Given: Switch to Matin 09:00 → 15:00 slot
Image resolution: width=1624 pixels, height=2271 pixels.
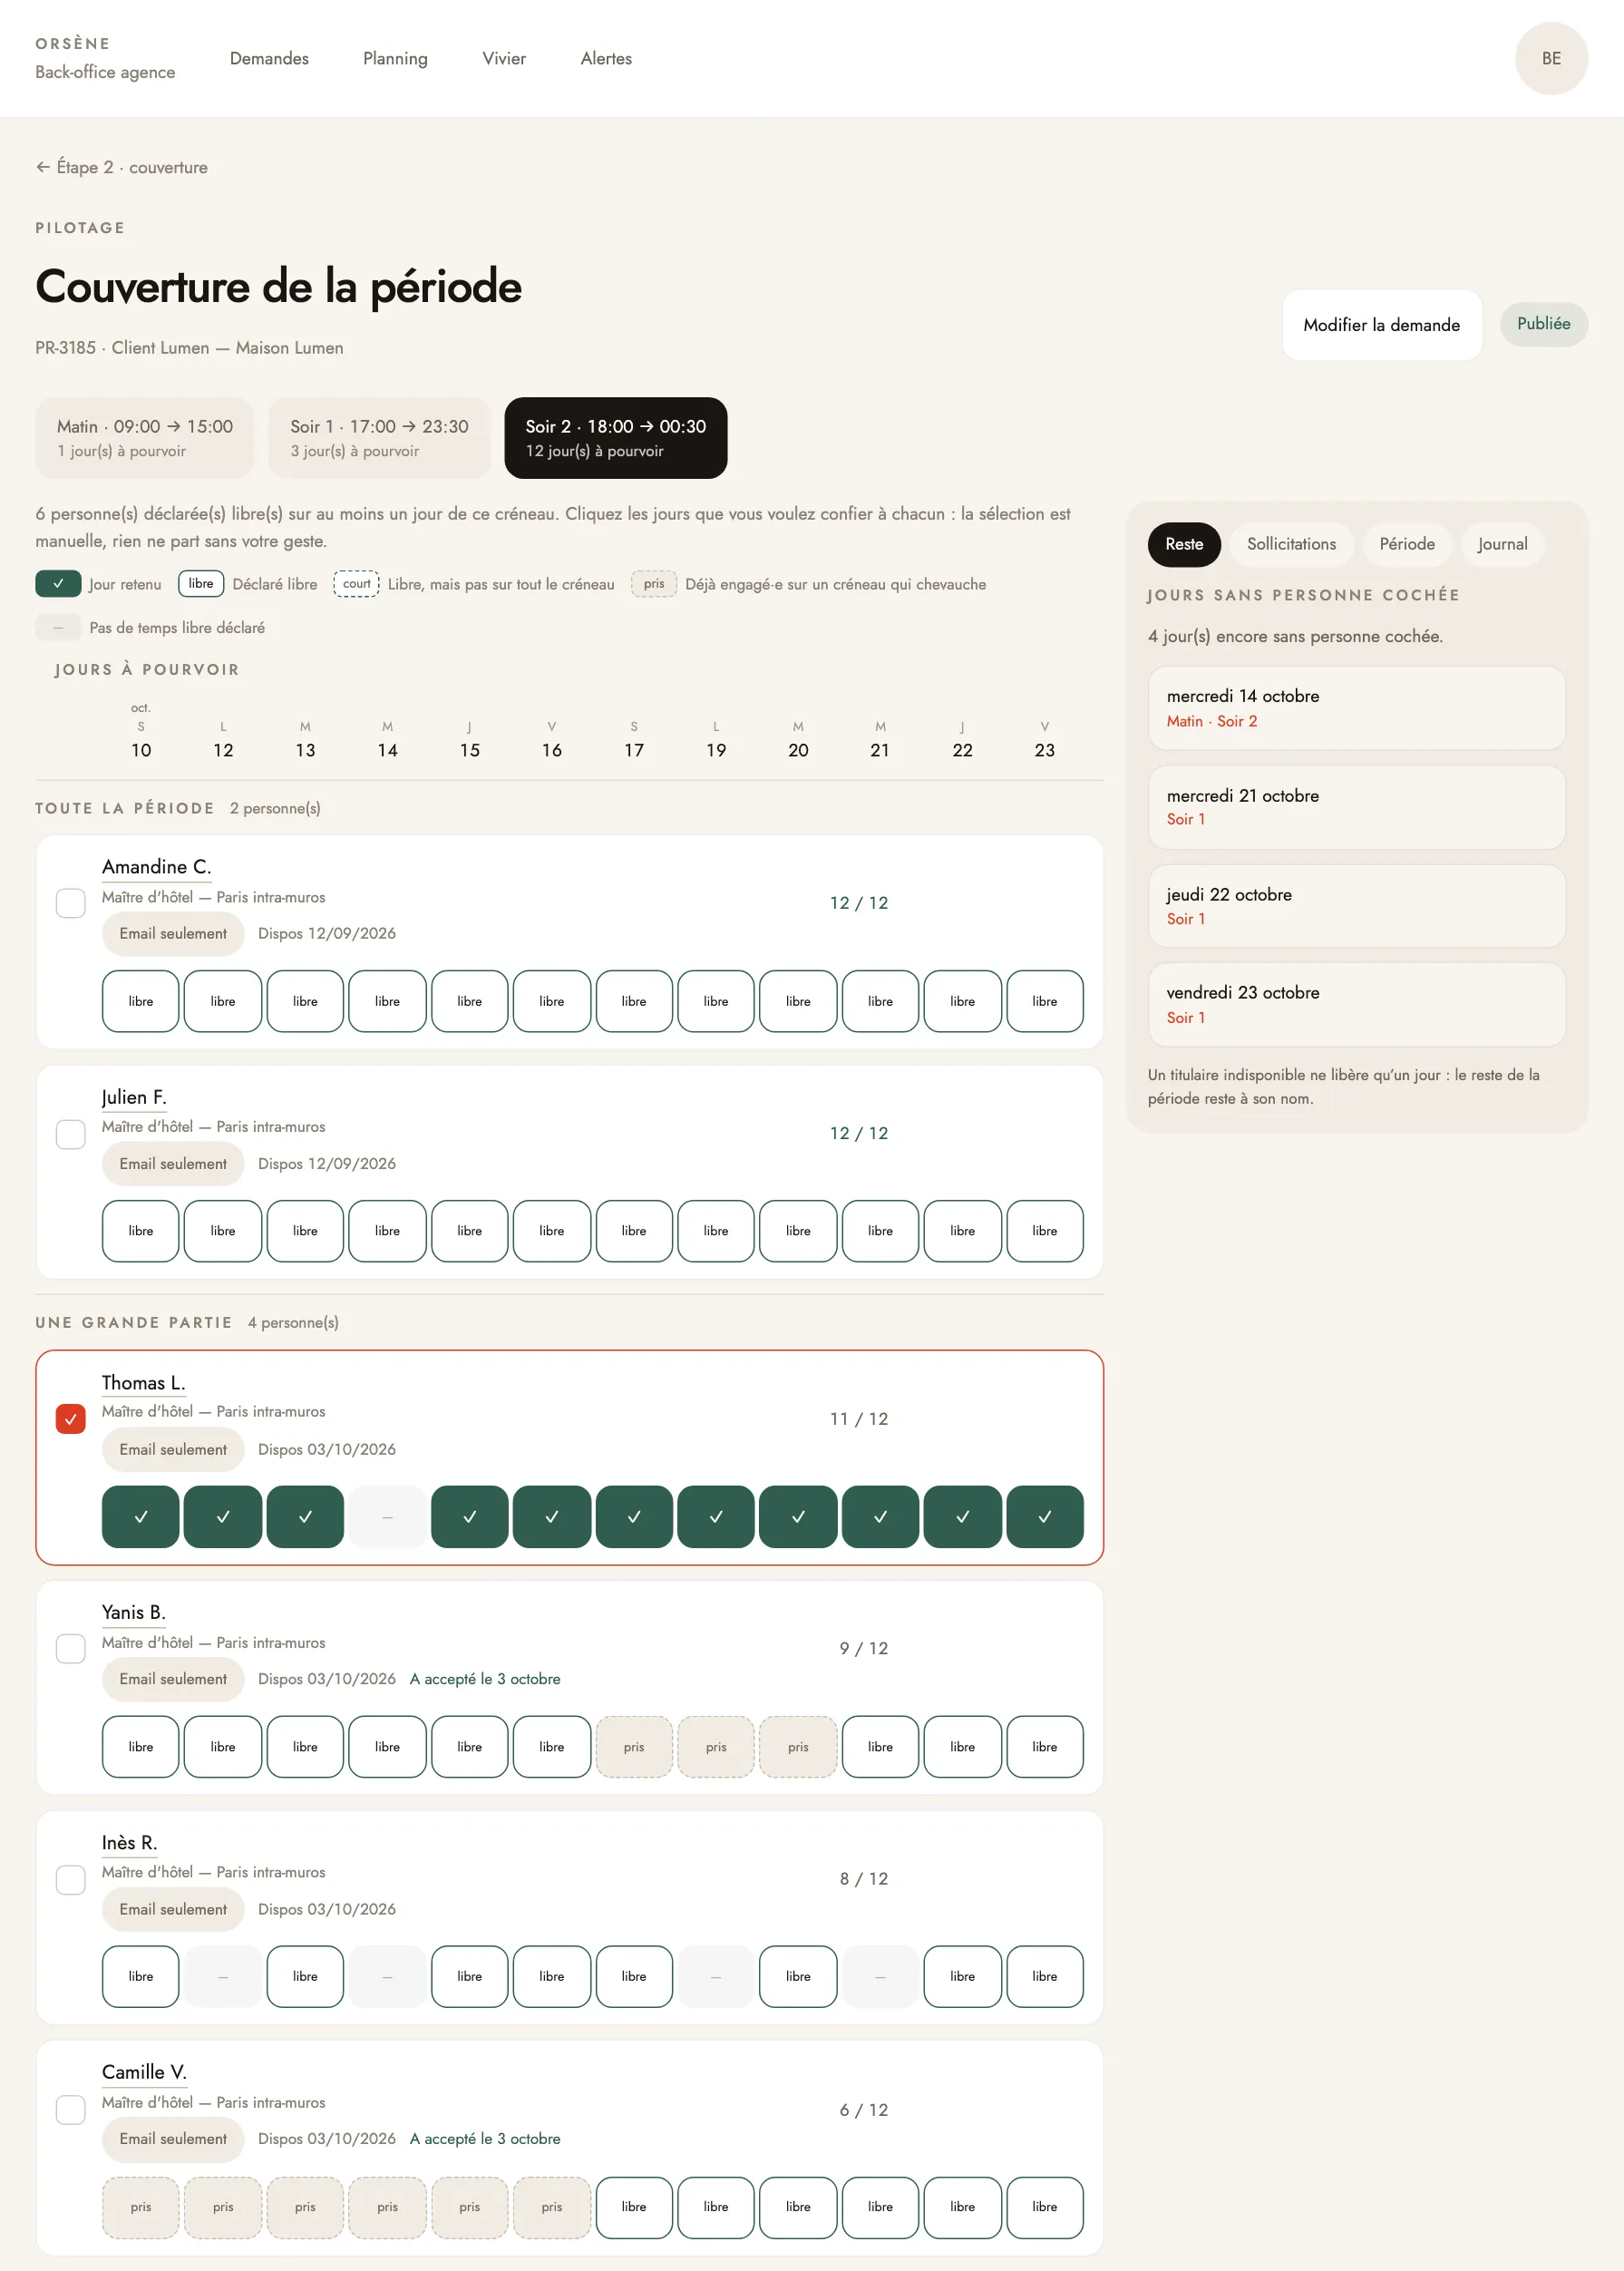Looking at the screenshot, I should (144, 437).
